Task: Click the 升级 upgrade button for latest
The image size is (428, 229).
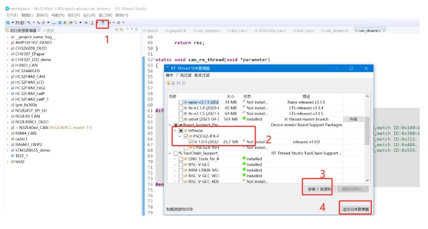Action: pyautogui.click(x=353, y=119)
